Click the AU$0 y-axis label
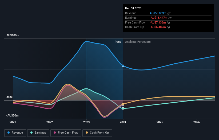219x140 pixels. [x=10, y=97]
